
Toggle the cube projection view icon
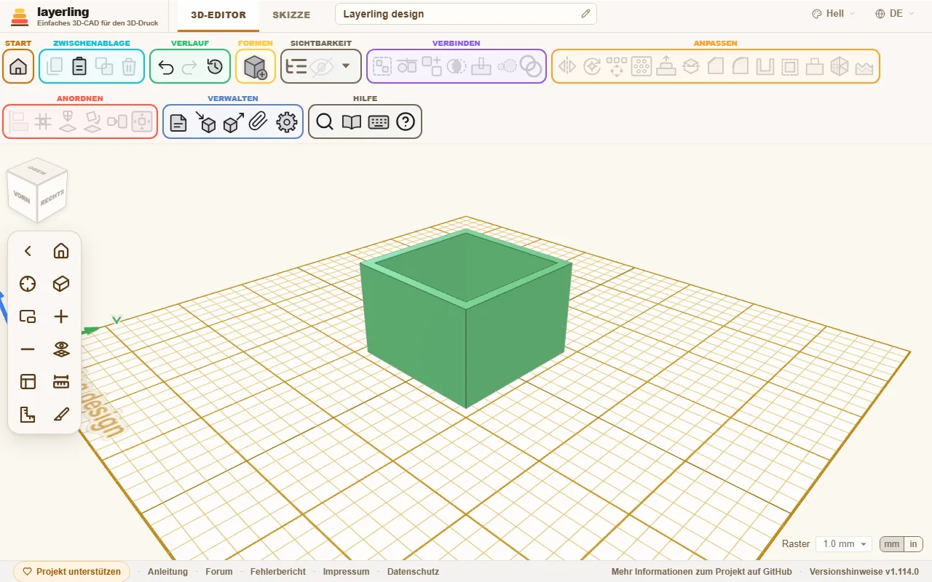click(x=61, y=284)
